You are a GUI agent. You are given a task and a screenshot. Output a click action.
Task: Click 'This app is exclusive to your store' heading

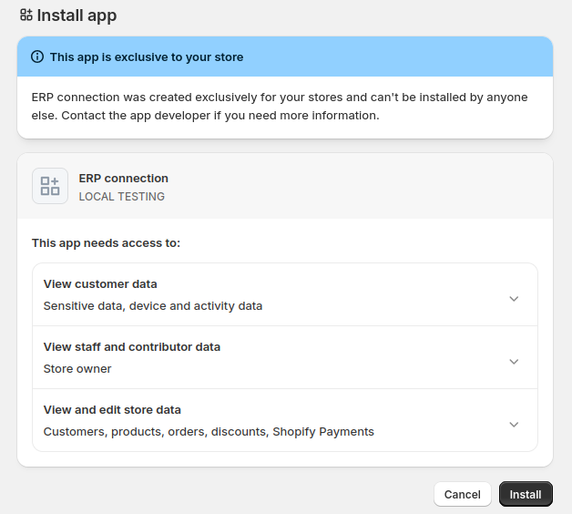[x=147, y=57]
